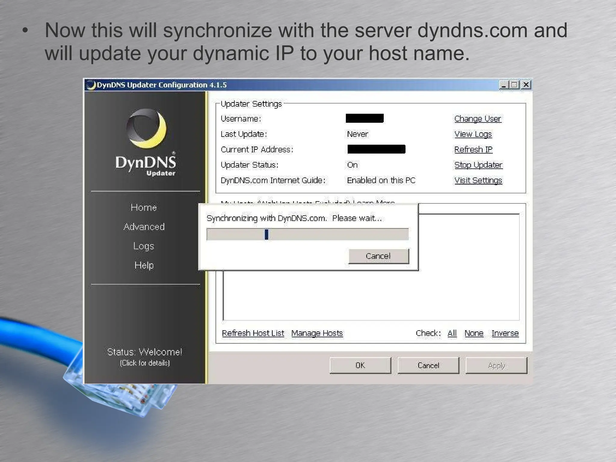
Task: Click the Stop Updater link
Action: [478, 165]
